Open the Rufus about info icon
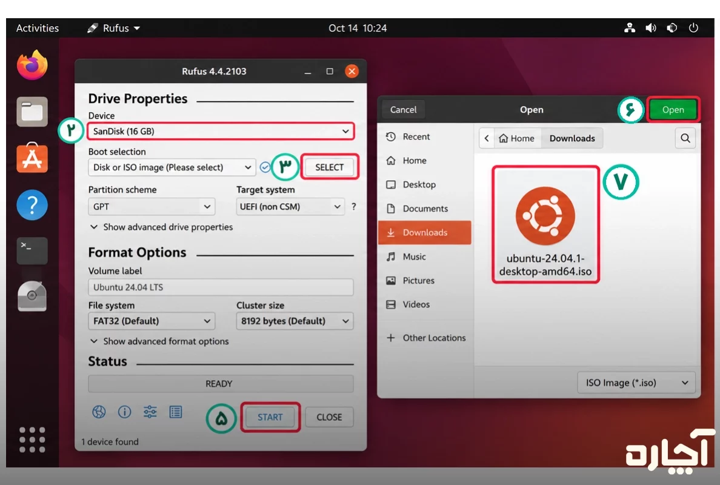The height and width of the screenshot is (485, 720). click(x=124, y=412)
